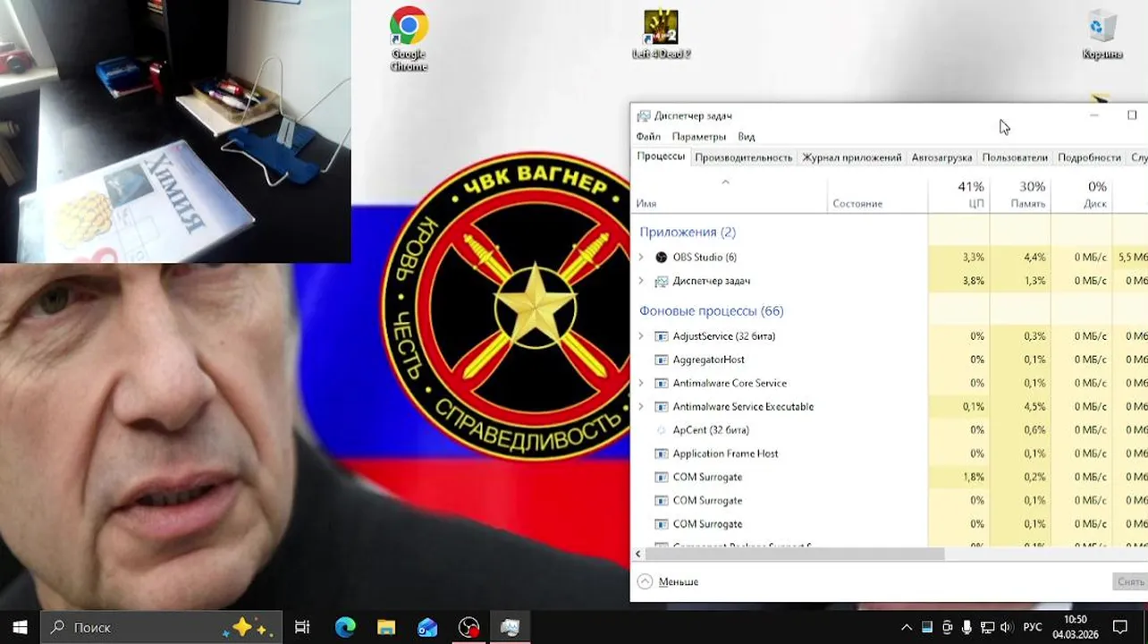Select the Процессы tab
The image size is (1148, 644).
tap(661, 157)
